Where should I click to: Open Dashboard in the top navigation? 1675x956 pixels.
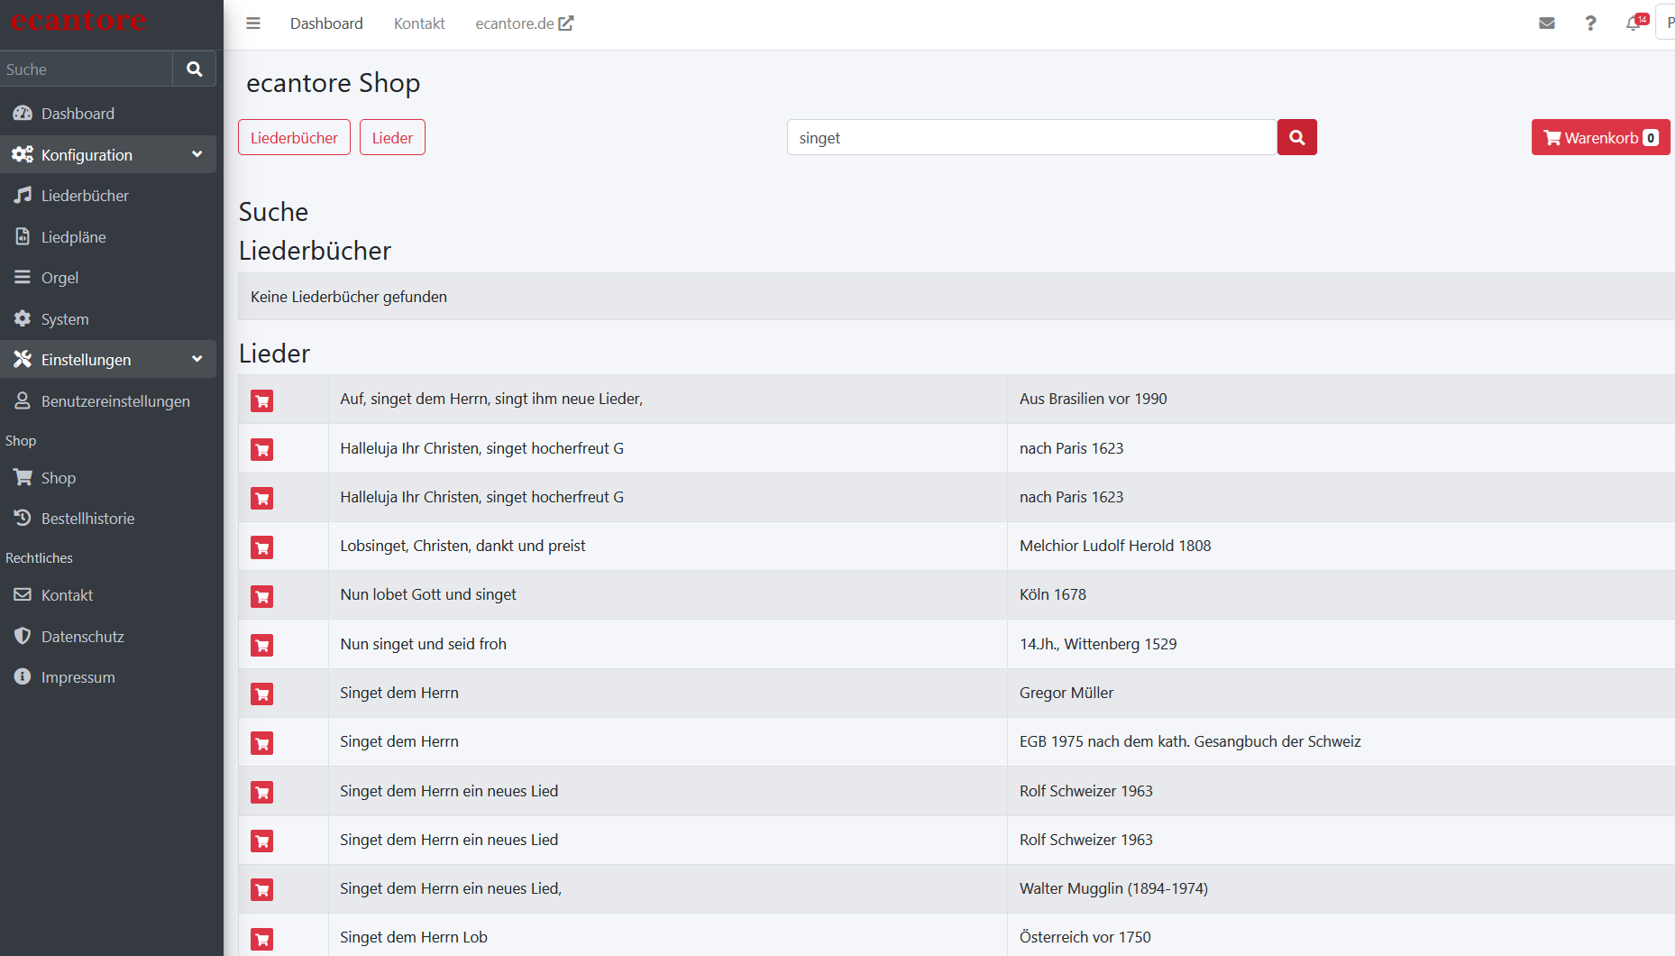click(x=326, y=23)
